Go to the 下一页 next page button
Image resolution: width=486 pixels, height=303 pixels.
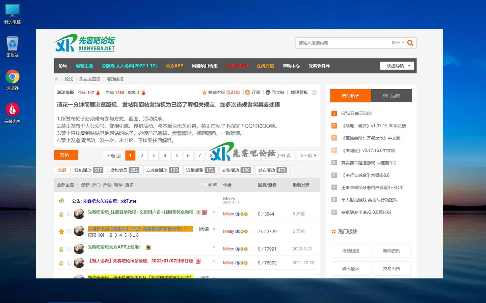click(x=307, y=156)
